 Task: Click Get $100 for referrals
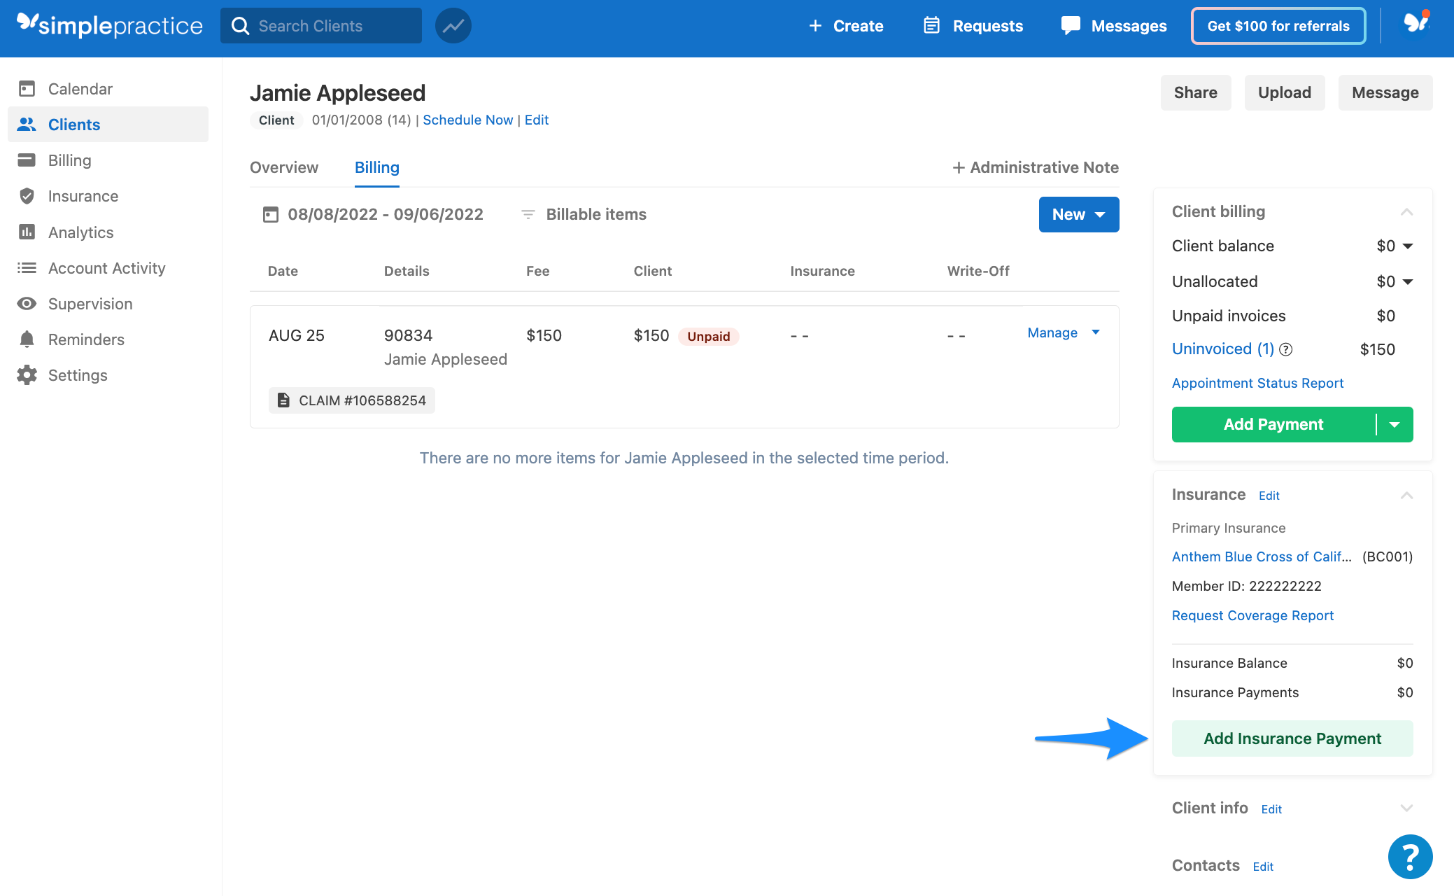1278,26
